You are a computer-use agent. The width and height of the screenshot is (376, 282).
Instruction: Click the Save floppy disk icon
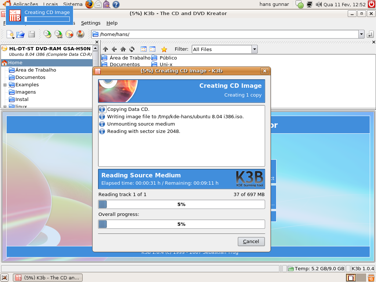pyautogui.click(x=32, y=34)
